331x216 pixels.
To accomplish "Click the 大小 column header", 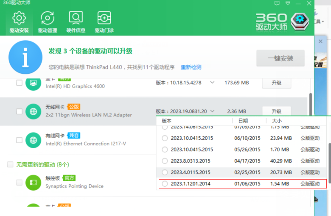I will (x=277, y=121).
